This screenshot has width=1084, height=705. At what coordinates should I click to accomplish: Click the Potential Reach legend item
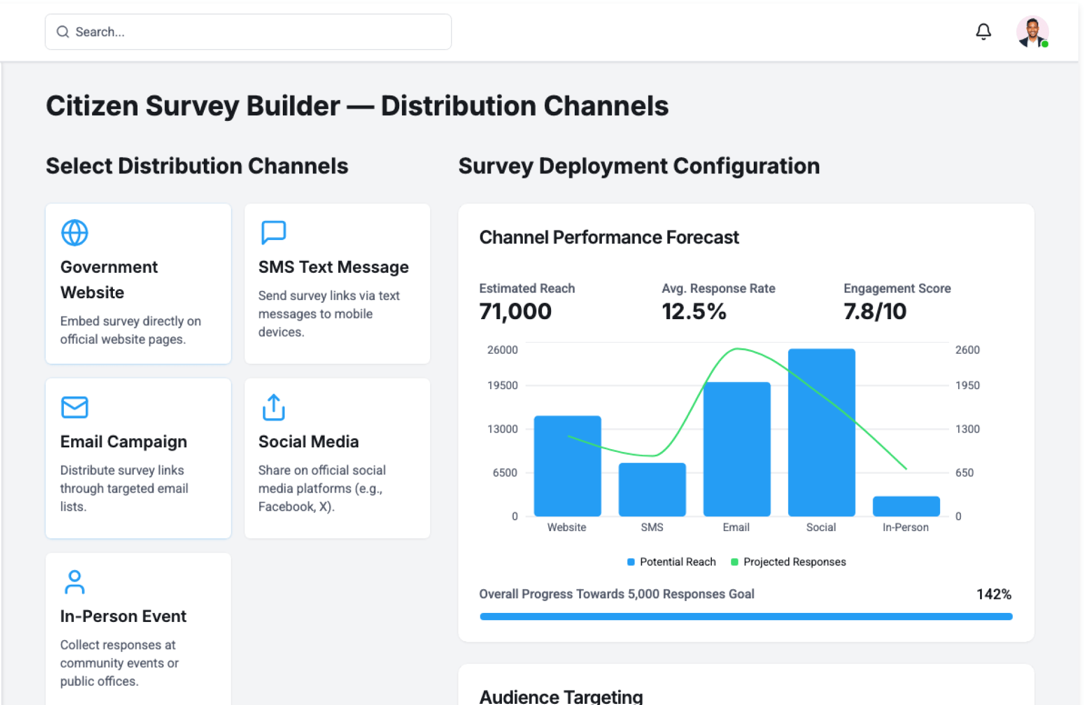click(x=671, y=562)
